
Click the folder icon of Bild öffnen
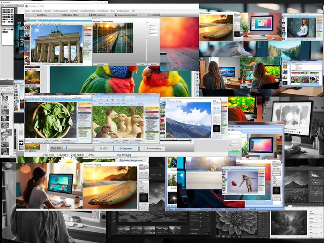[x=35, y=15]
